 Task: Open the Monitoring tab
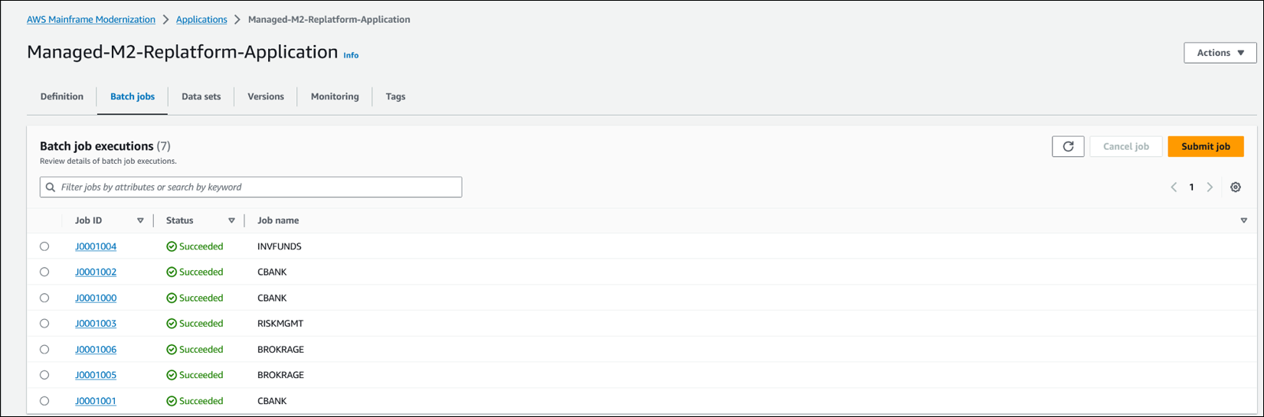[x=335, y=96]
